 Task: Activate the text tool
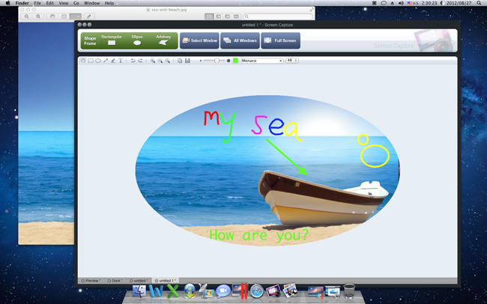(x=121, y=61)
